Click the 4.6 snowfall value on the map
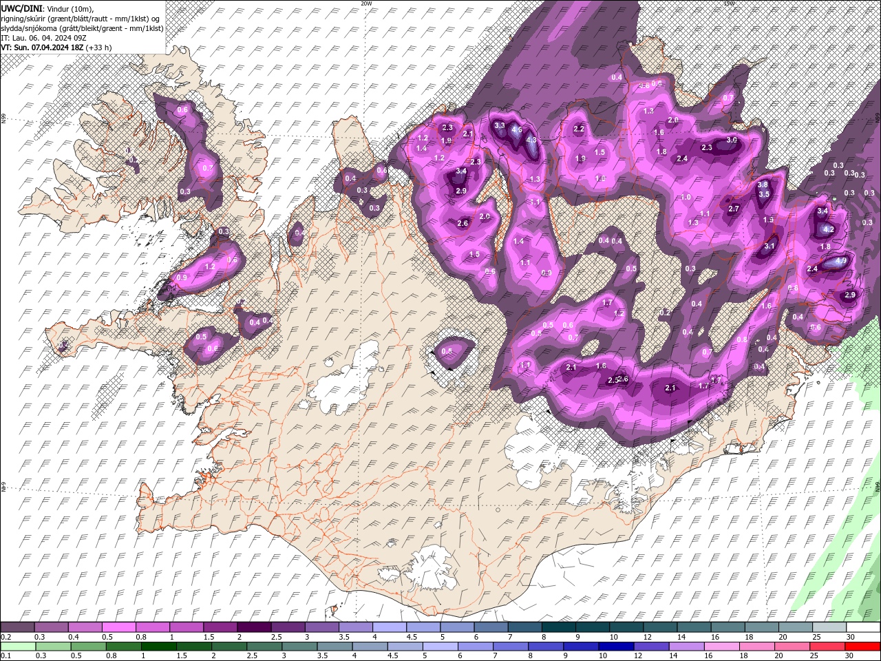This screenshot has width=881, height=661. point(518,130)
